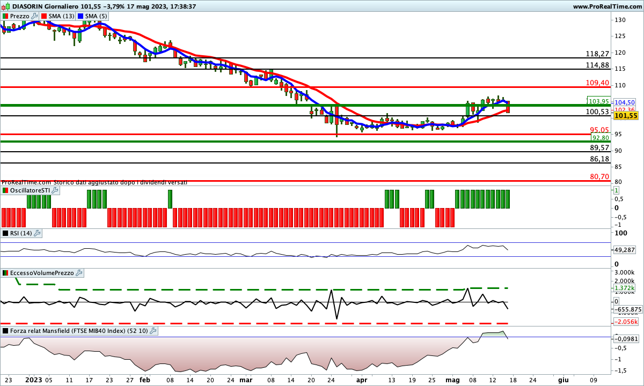Select the Prezzo legend label
This screenshot has width=644, height=386.
coord(20,16)
